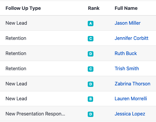Sort by the Follow Up Type column header
156x122 pixels.
(23, 8)
